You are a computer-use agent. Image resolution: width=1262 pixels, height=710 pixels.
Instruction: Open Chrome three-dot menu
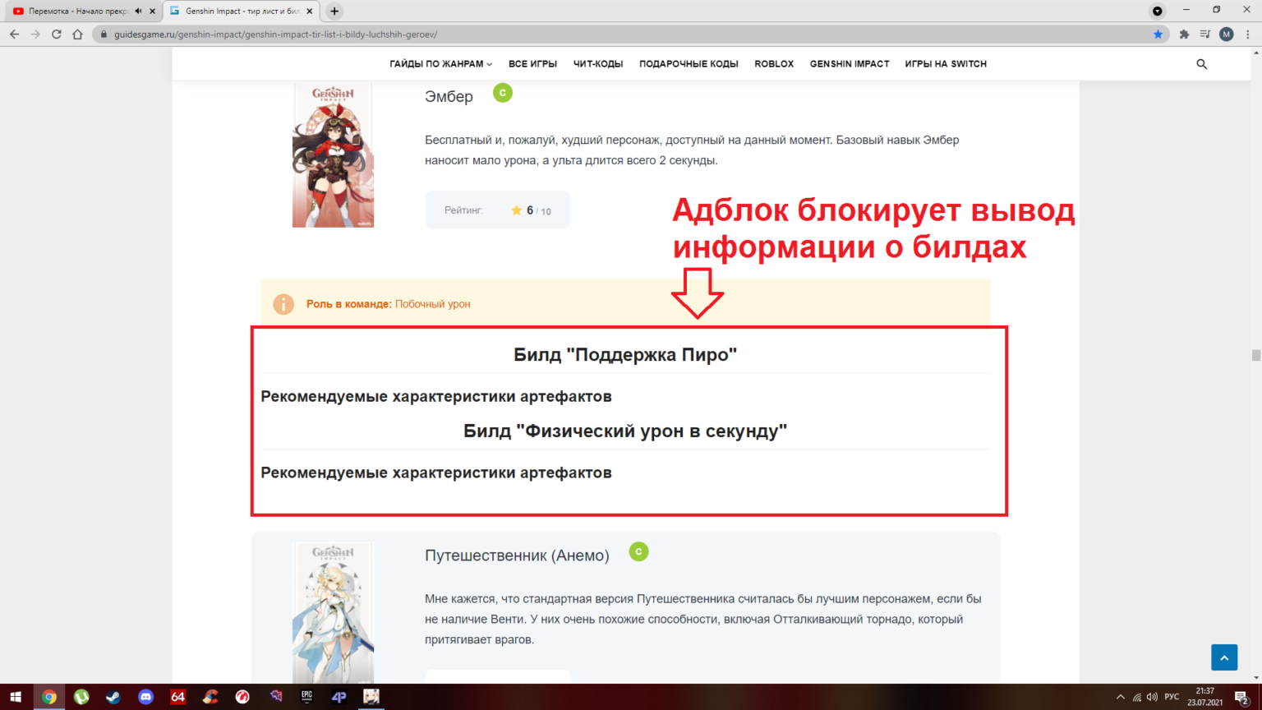click(x=1248, y=35)
